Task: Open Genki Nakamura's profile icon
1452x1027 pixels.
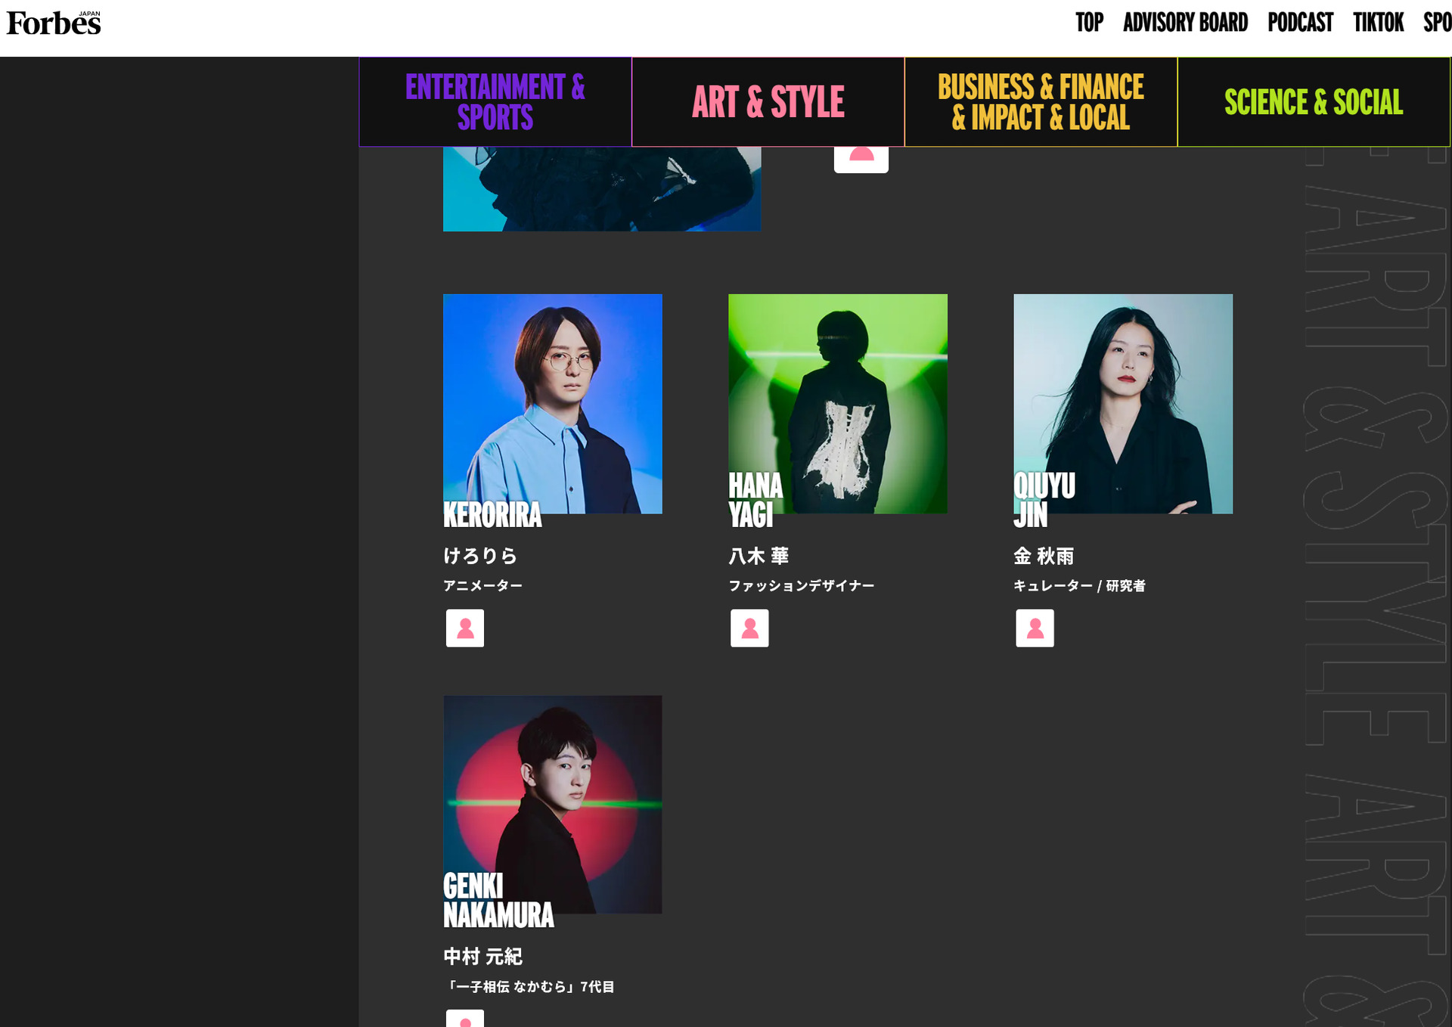Action: click(x=464, y=1018)
